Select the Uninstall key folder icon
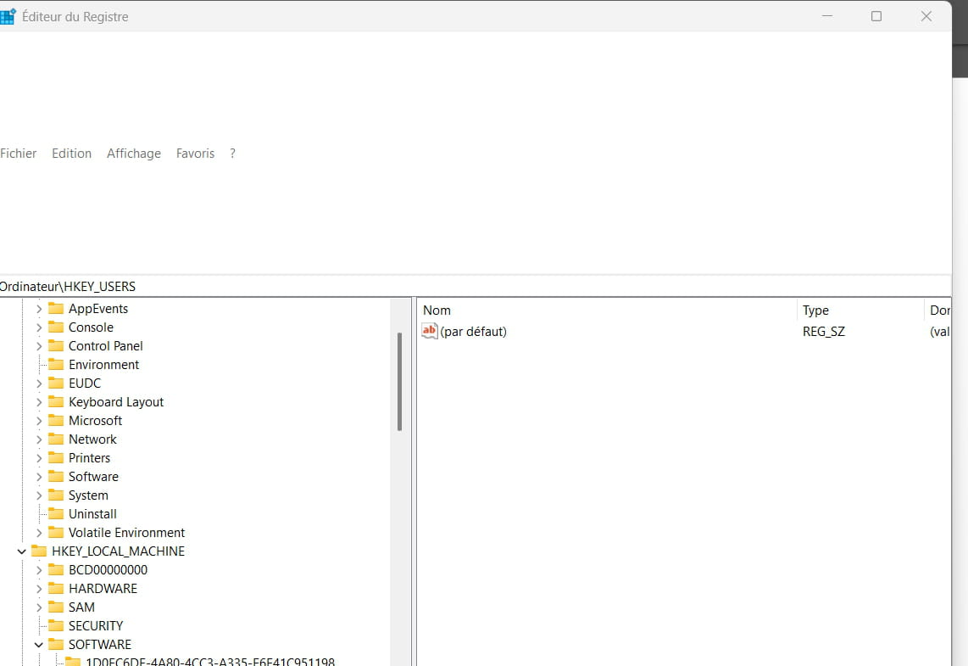The height and width of the screenshot is (666, 968). [x=56, y=514]
